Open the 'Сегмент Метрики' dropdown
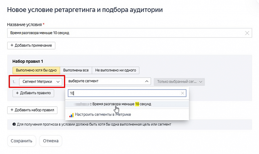This screenshot has height=154, width=259. pos(41,82)
